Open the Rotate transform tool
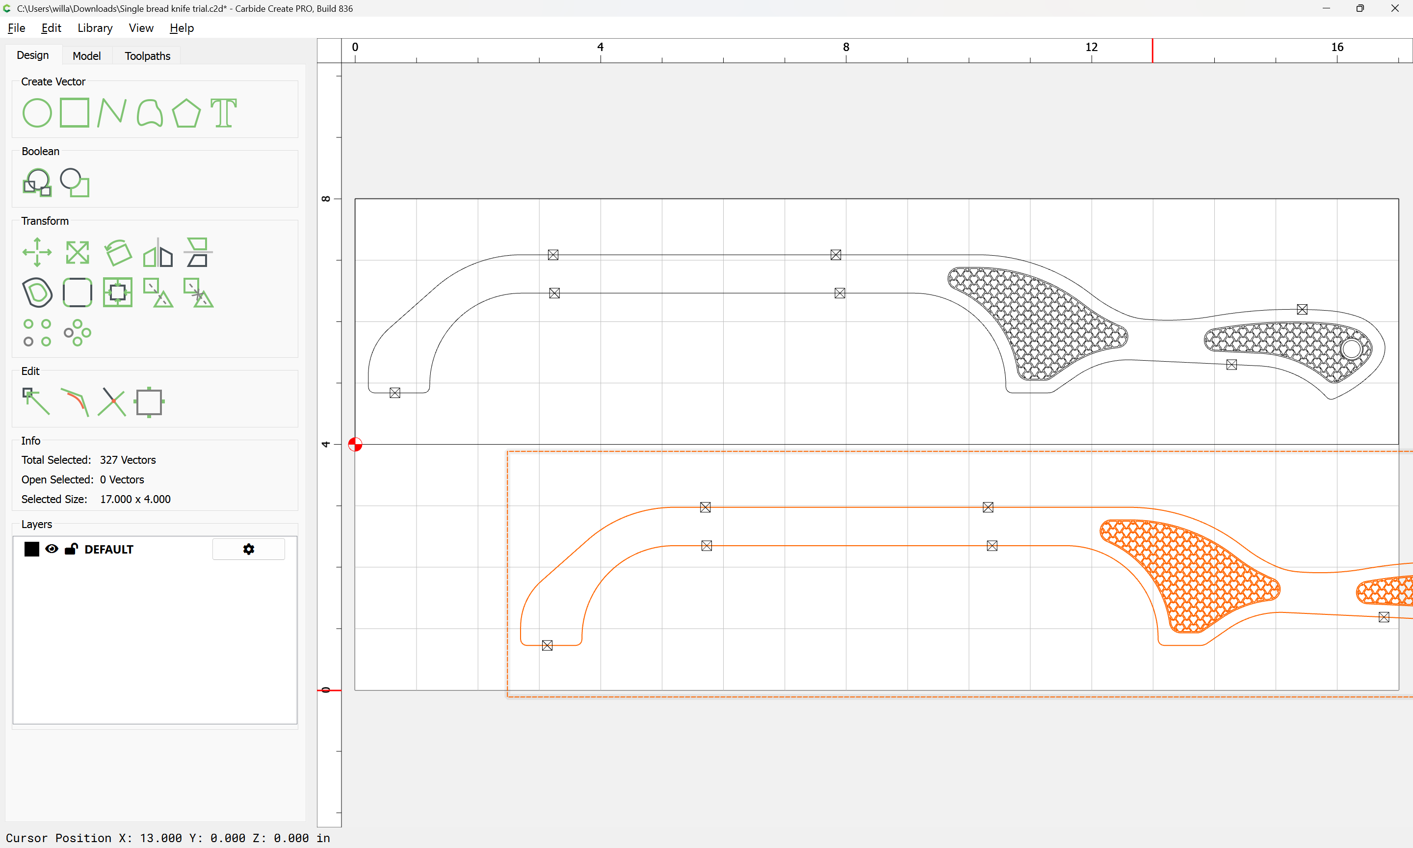This screenshot has width=1413, height=848. (118, 252)
